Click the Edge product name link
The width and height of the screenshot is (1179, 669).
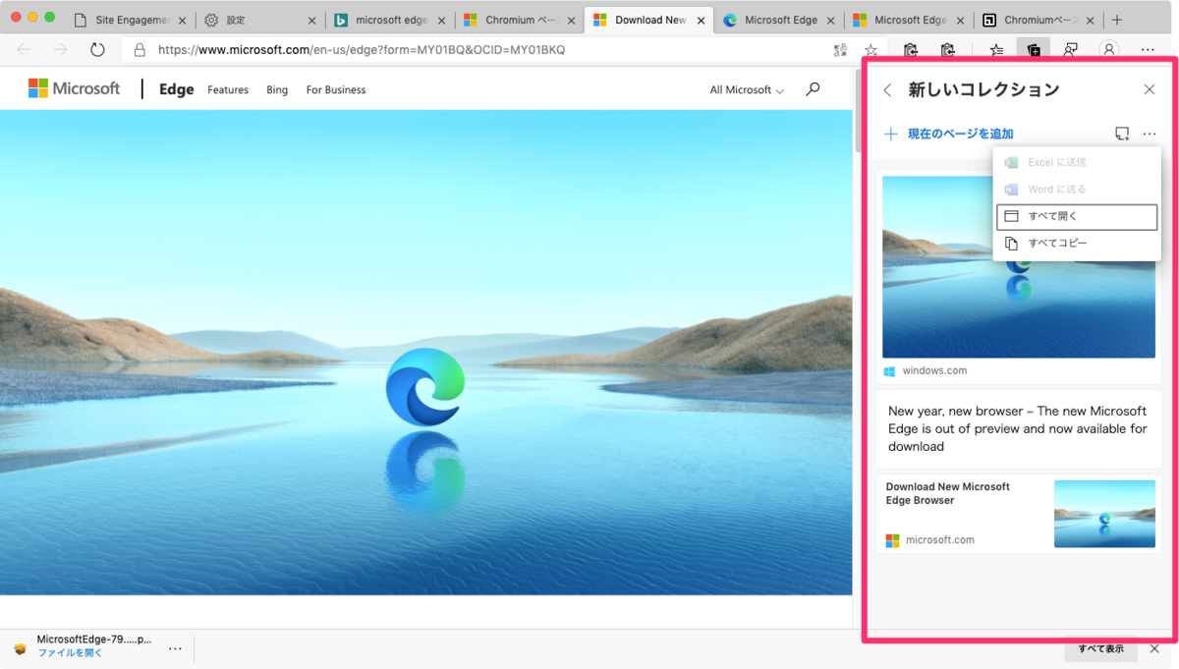pyautogui.click(x=177, y=89)
